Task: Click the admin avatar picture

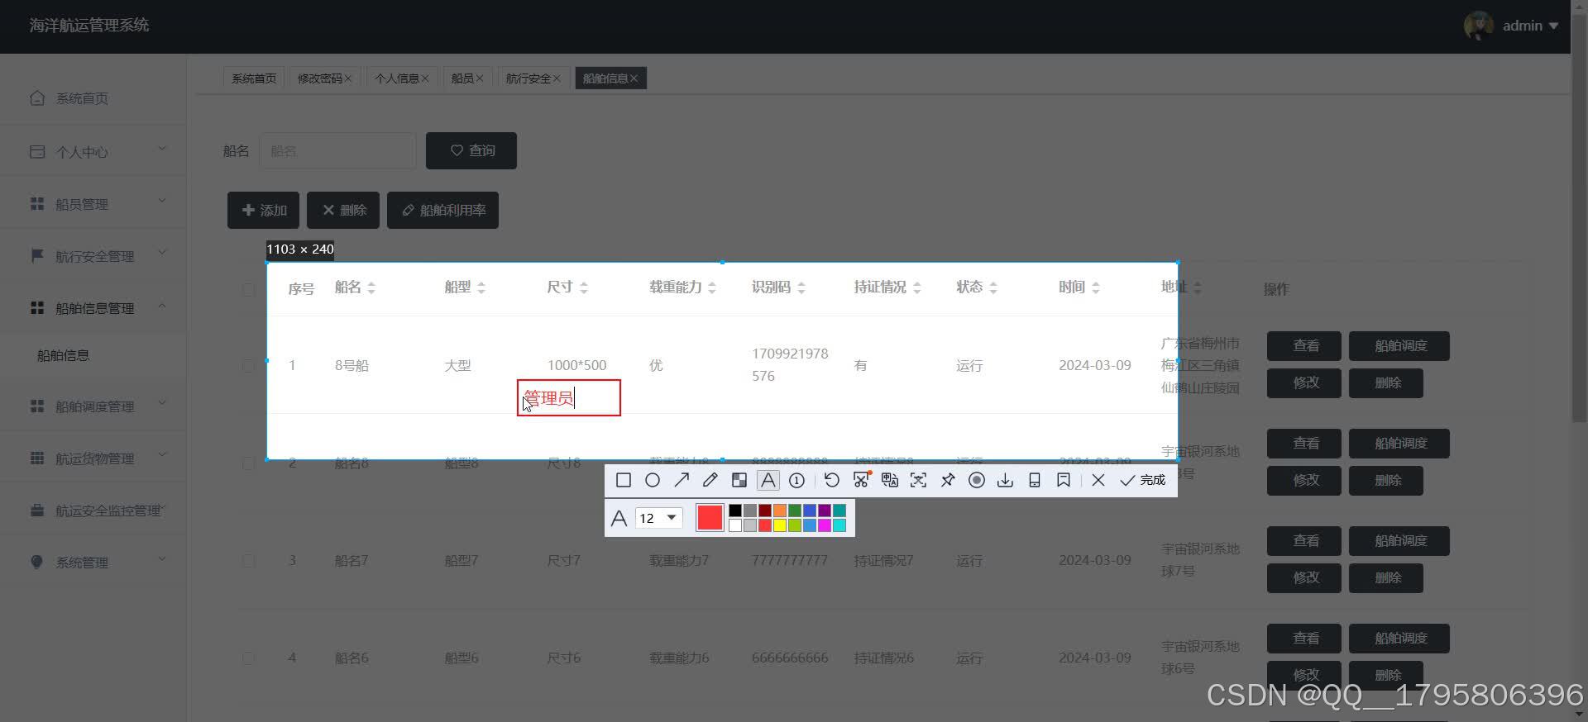Action: [x=1478, y=26]
